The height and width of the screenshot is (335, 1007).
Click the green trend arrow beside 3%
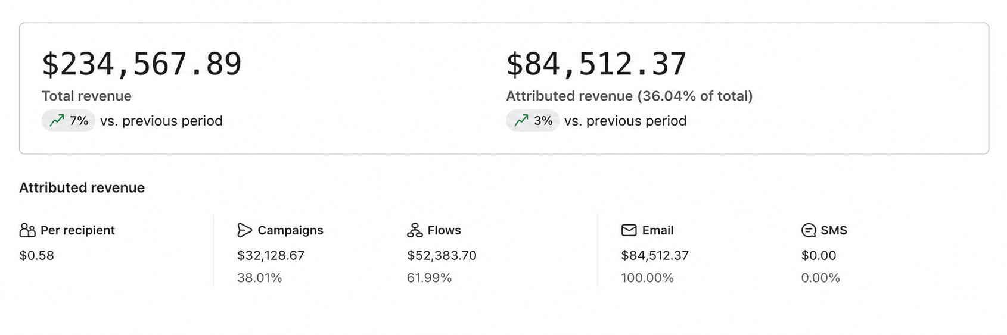click(521, 121)
